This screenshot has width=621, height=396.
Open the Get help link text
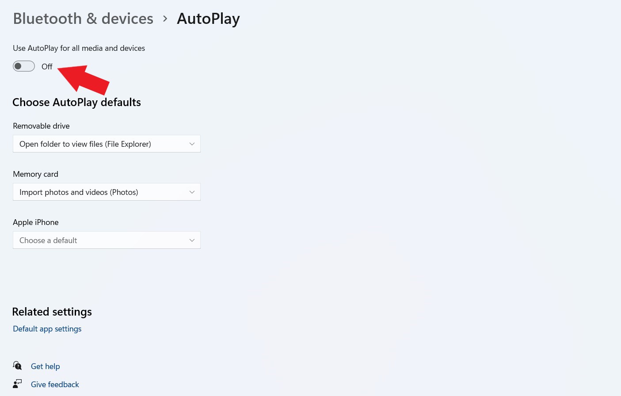pyautogui.click(x=46, y=366)
